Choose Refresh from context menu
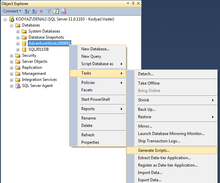Screen dimensions: 220x183 pyautogui.click(x=98, y=135)
